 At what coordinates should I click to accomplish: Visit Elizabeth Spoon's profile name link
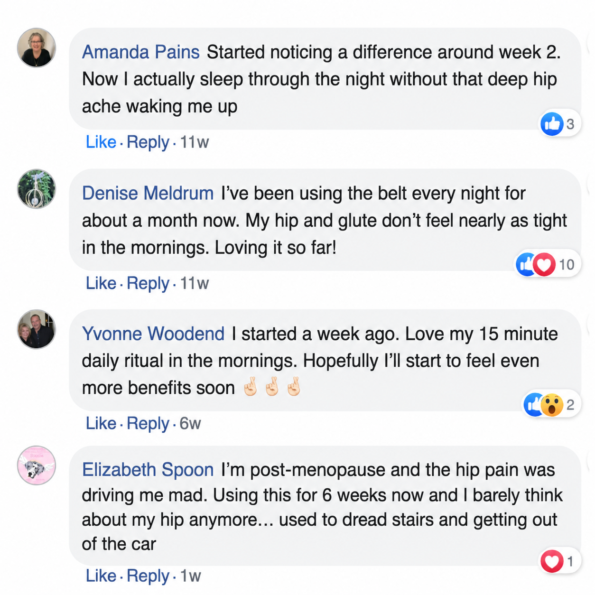[x=148, y=470]
